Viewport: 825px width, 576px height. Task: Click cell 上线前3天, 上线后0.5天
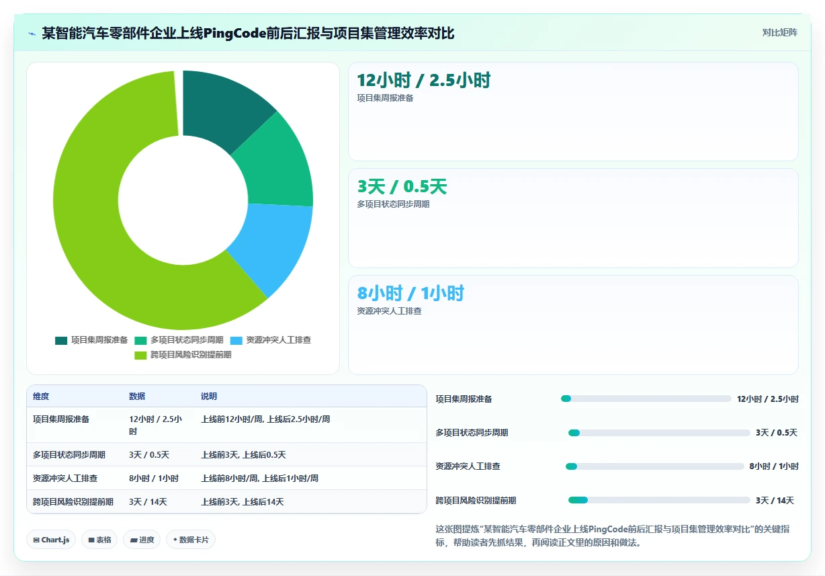click(244, 455)
